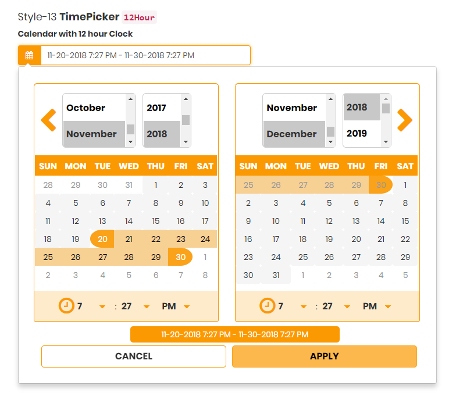Go to previous month with left chevron
Viewport: 456px width, 403px height.
pyautogui.click(x=49, y=120)
